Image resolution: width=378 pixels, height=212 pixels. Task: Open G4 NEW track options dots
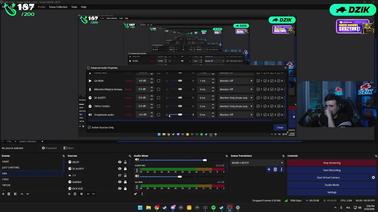(137, 187)
